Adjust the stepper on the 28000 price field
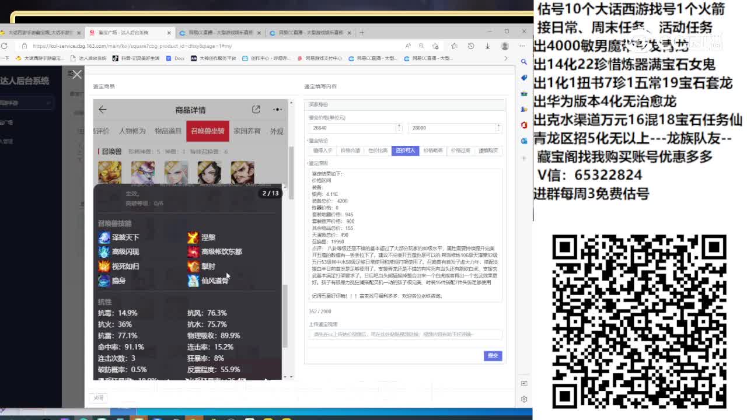747x420 pixels. click(498, 128)
